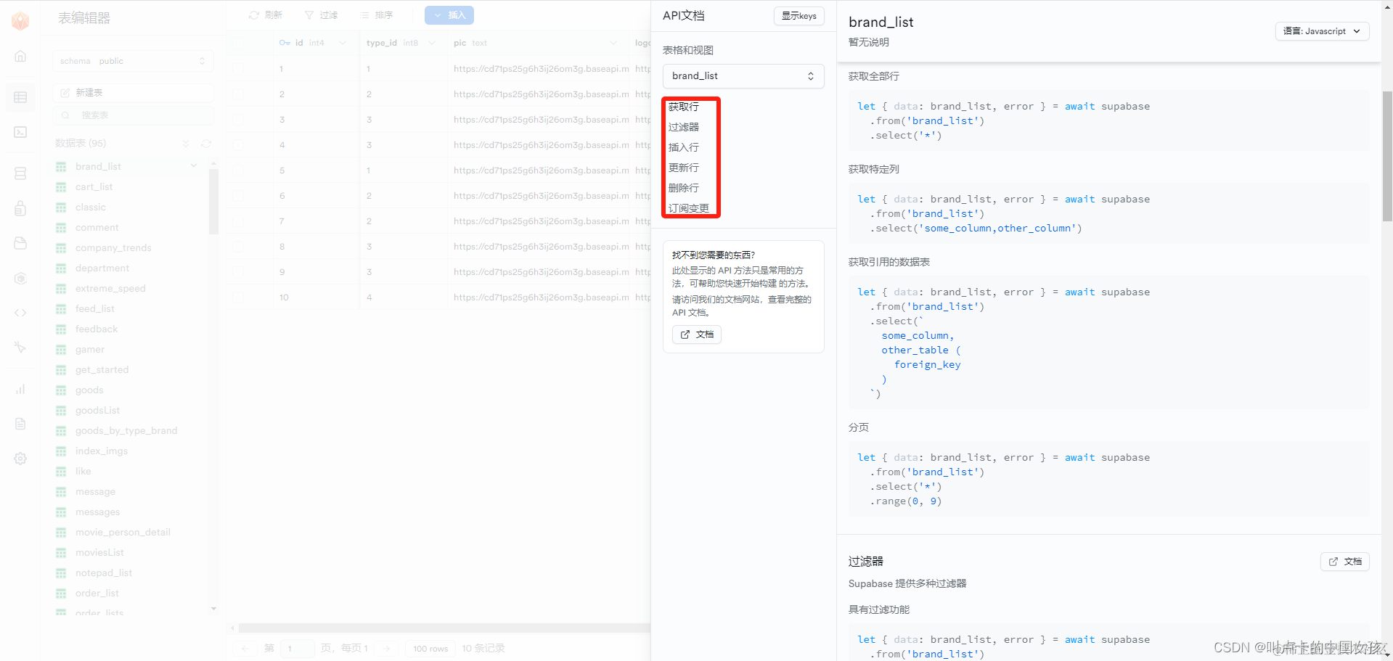Viewport: 1393px width, 661px height.
Task: Select 过滤器 in API docs menu
Action: (684, 127)
